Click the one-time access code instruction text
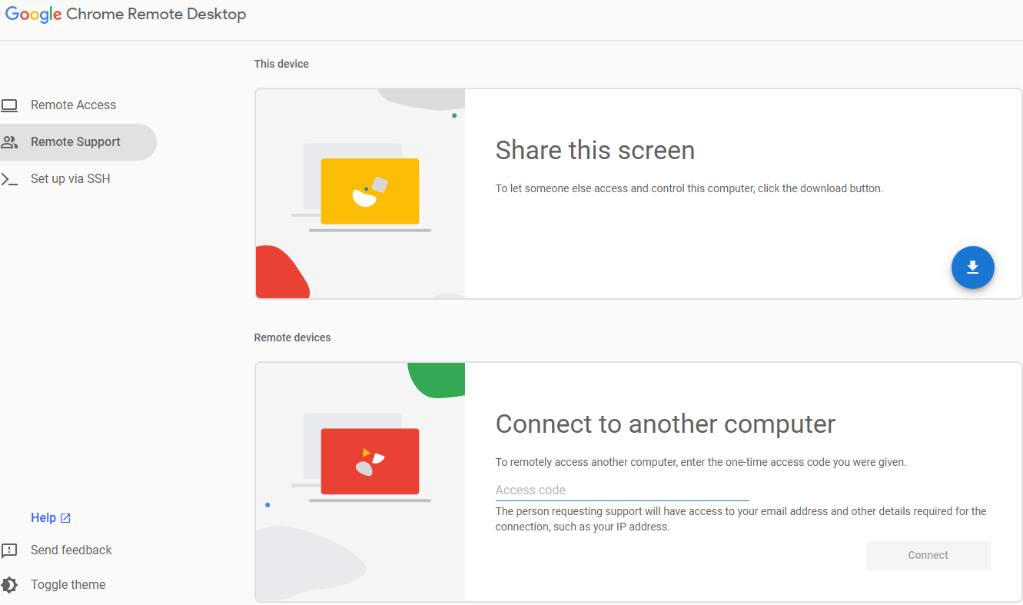The image size is (1023, 605). click(701, 463)
